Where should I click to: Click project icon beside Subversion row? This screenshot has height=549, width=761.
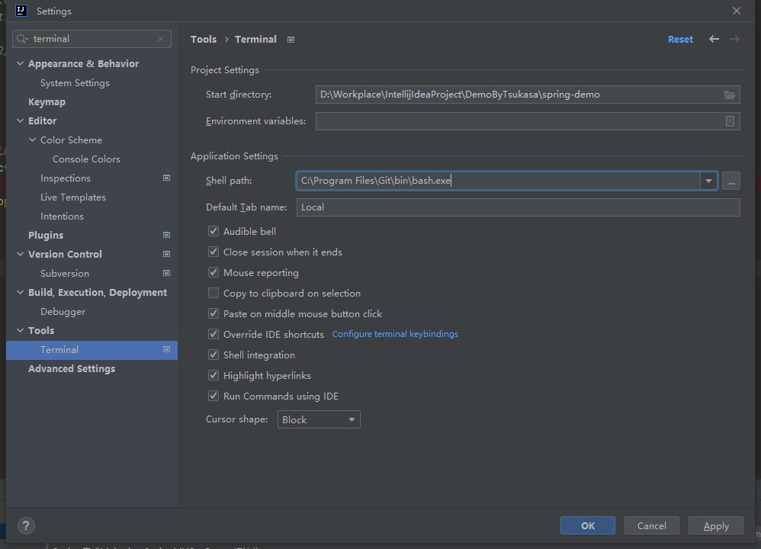tap(166, 273)
